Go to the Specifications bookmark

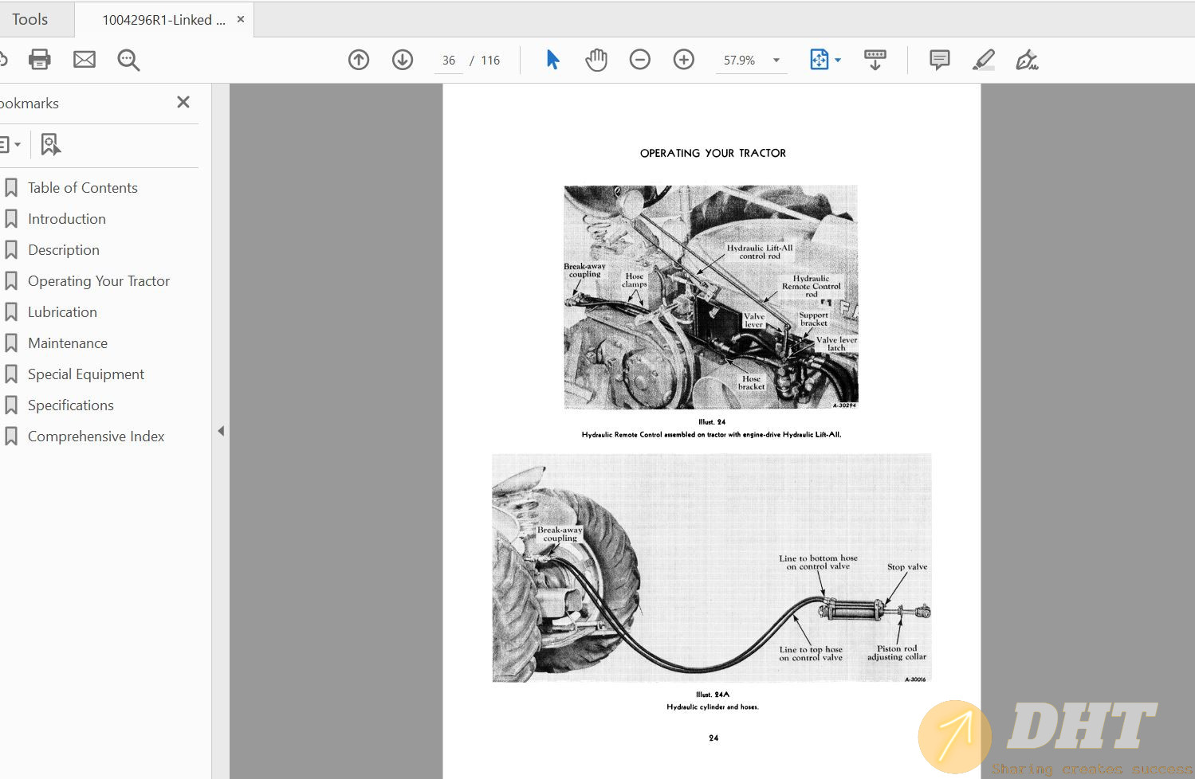point(71,405)
